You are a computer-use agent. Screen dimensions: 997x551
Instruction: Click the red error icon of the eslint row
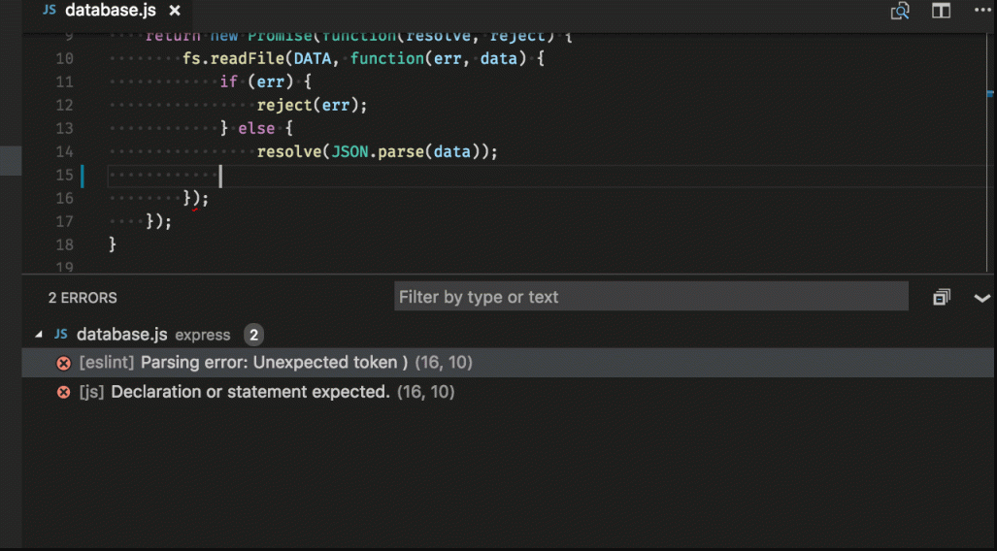click(63, 363)
